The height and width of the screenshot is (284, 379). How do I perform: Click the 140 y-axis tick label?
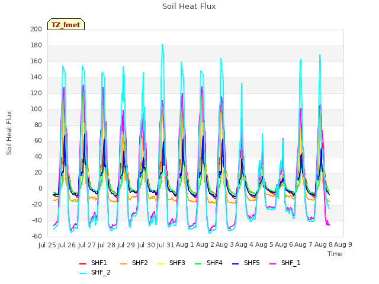[36, 77]
